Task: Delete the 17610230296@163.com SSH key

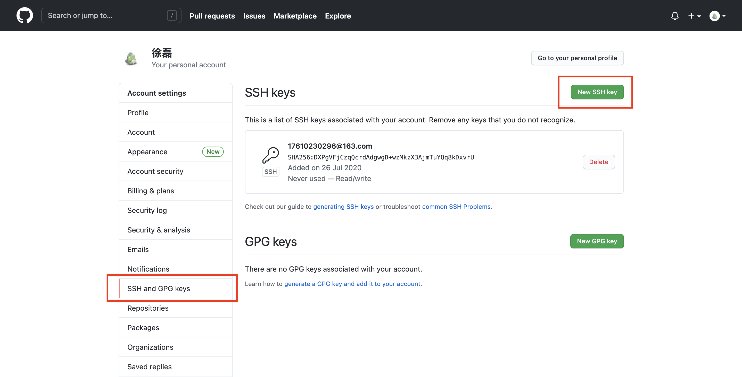Action: (x=598, y=162)
